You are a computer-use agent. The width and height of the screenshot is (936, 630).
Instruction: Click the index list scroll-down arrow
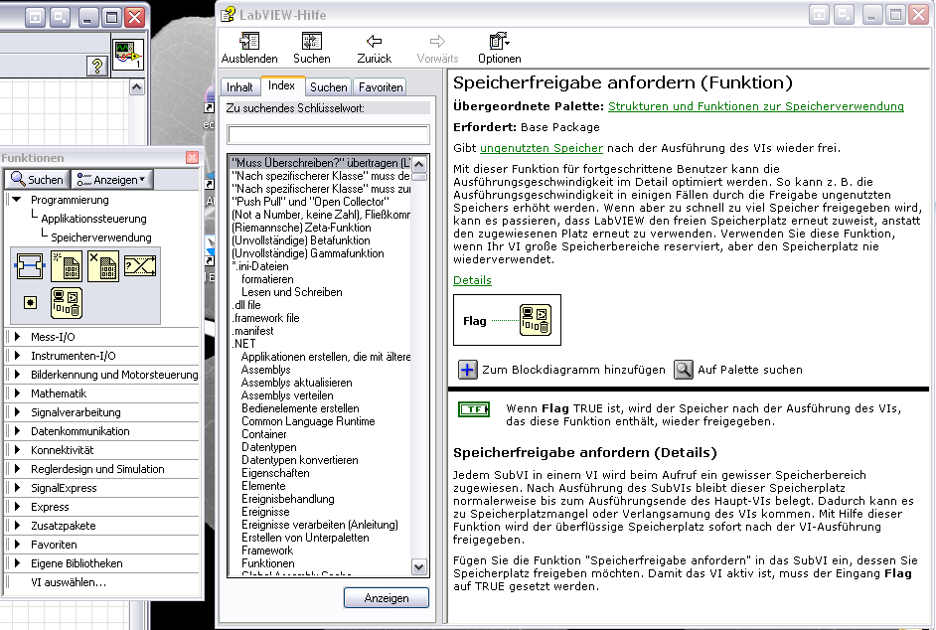[x=419, y=567]
